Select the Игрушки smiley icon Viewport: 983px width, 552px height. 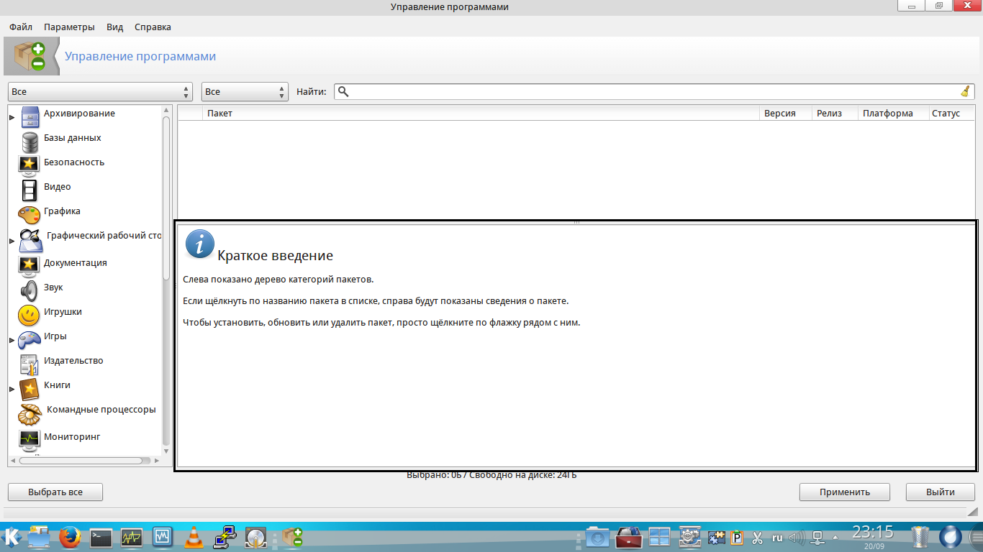pos(29,315)
